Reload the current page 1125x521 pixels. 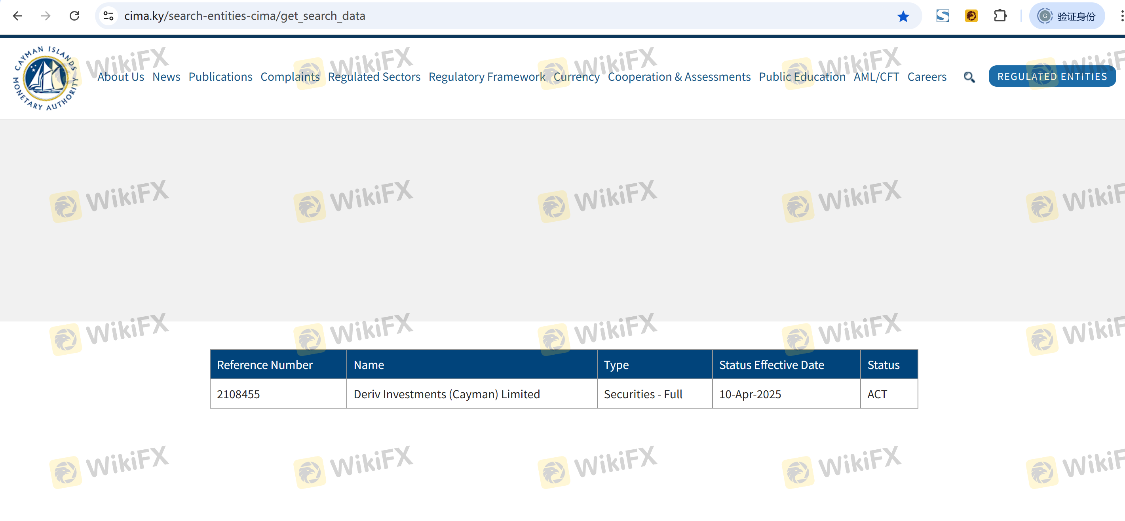point(75,16)
